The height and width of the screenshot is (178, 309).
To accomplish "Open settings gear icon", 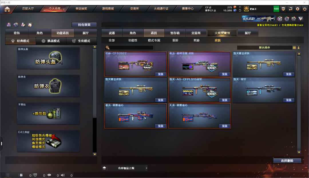I will click(x=298, y=9).
